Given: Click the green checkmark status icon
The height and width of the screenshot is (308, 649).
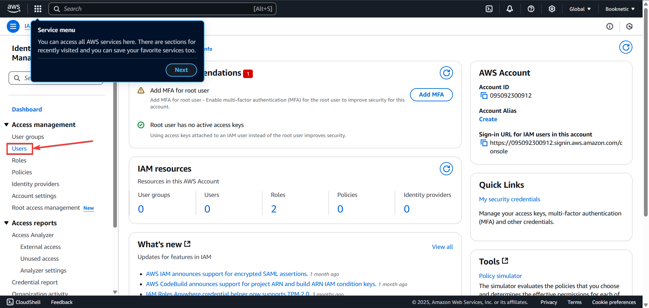Looking at the screenshot, I should point(141,125).
